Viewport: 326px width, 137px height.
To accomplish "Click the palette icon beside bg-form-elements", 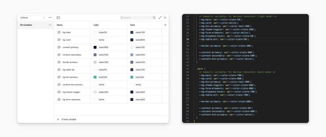I will pos(59,100).
